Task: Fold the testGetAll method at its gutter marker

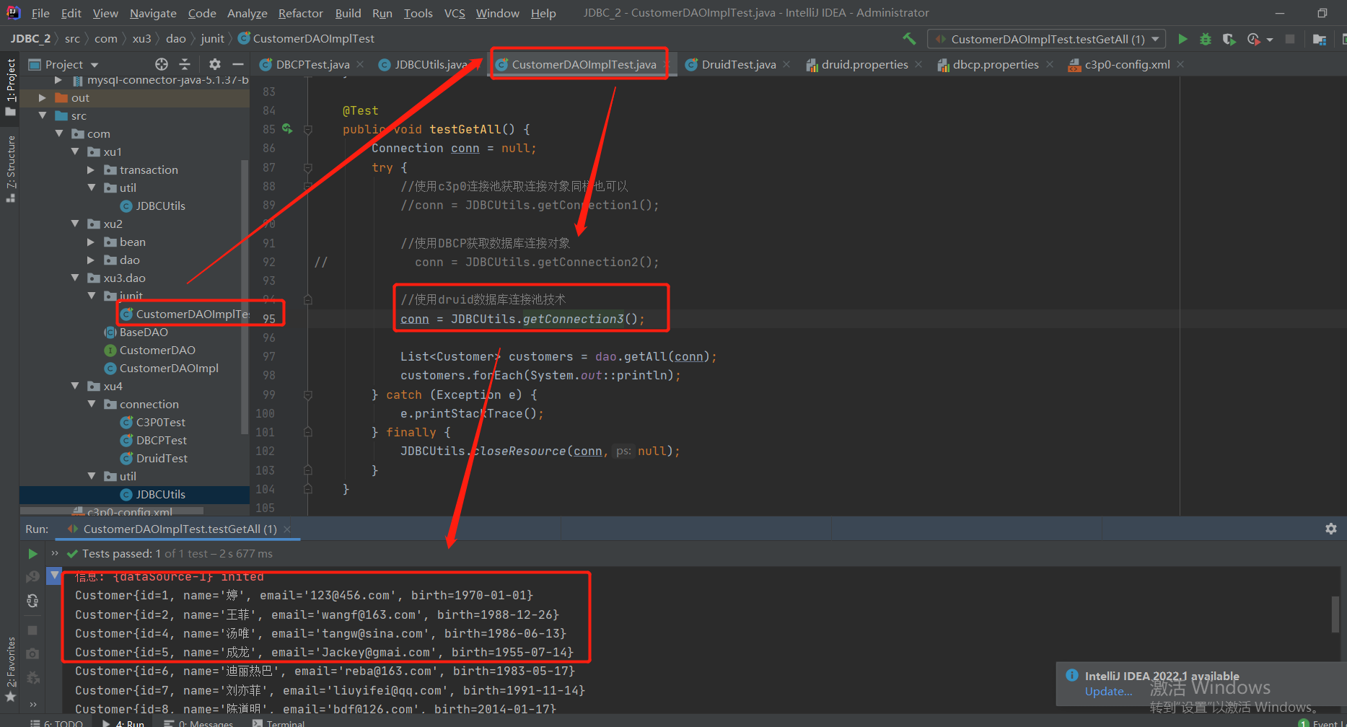Action: click(308, 130)
